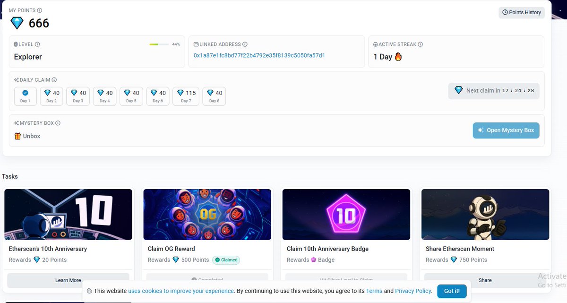The height and width of the screenshot is (303, 567).
Task: Click the Share Etherscan Moment title
Action: pos(460,249)
